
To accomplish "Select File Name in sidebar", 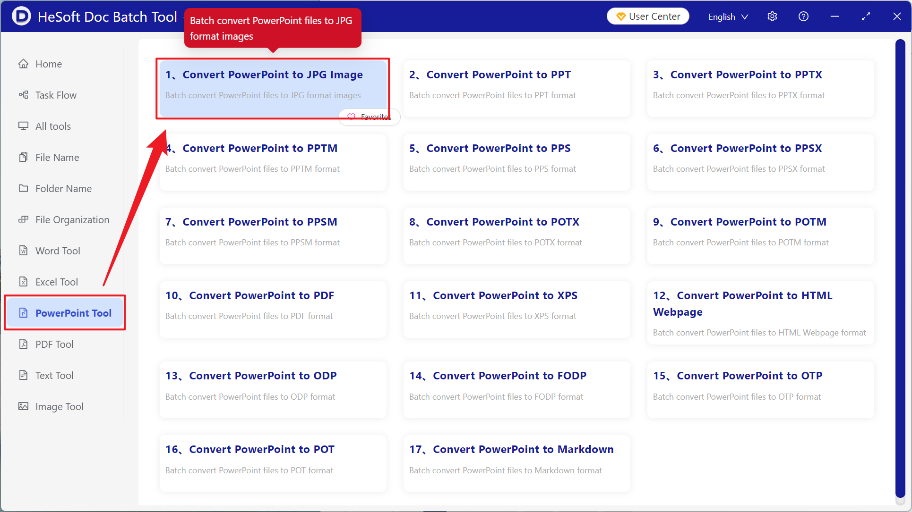I will (64, 157).
